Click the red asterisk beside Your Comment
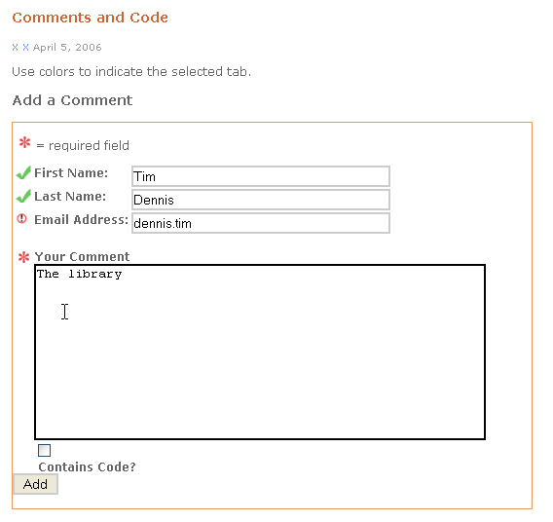 pyautogui.click(x=24, y=257)
